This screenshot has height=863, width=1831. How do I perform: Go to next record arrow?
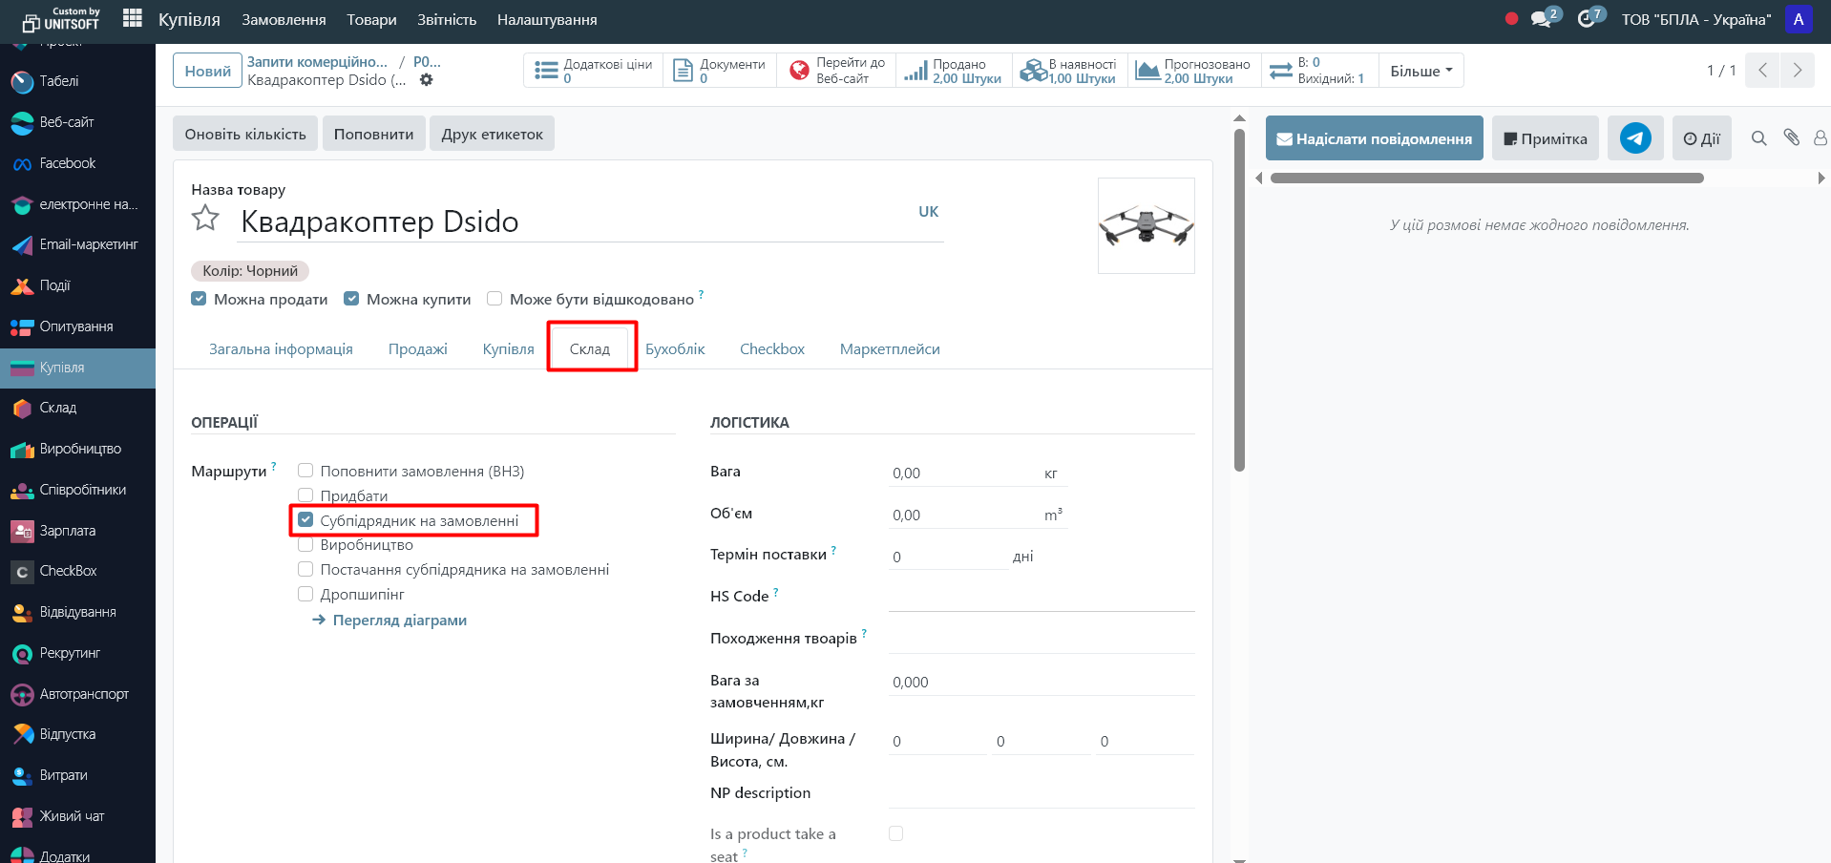click(x=1798, y=71)
